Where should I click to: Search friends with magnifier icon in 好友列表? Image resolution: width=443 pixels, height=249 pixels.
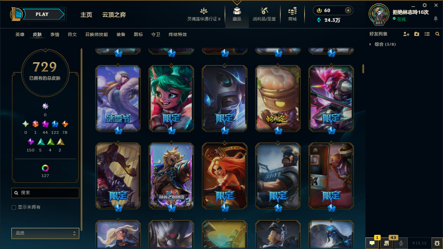(x=437, y=34)
